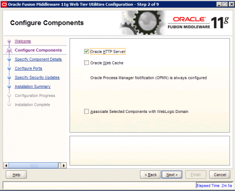Click the OPMN is always configured note
The width and height of the screenshot is (235, 191).
coord(149,78)
